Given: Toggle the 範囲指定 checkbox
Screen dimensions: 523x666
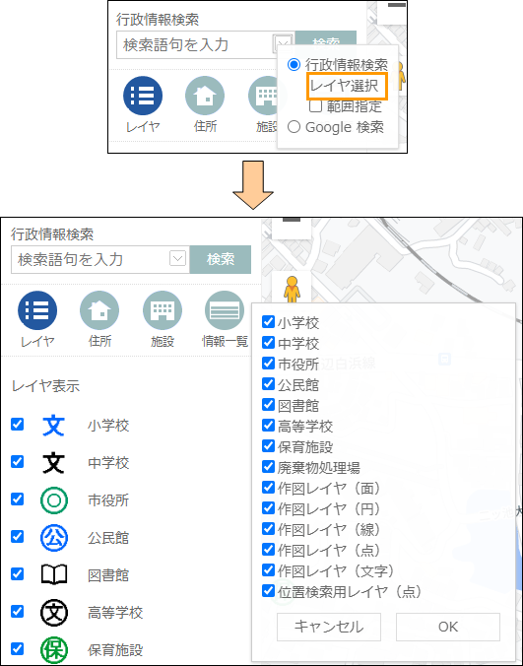Looking at the screenshot, I should [315, 105].
